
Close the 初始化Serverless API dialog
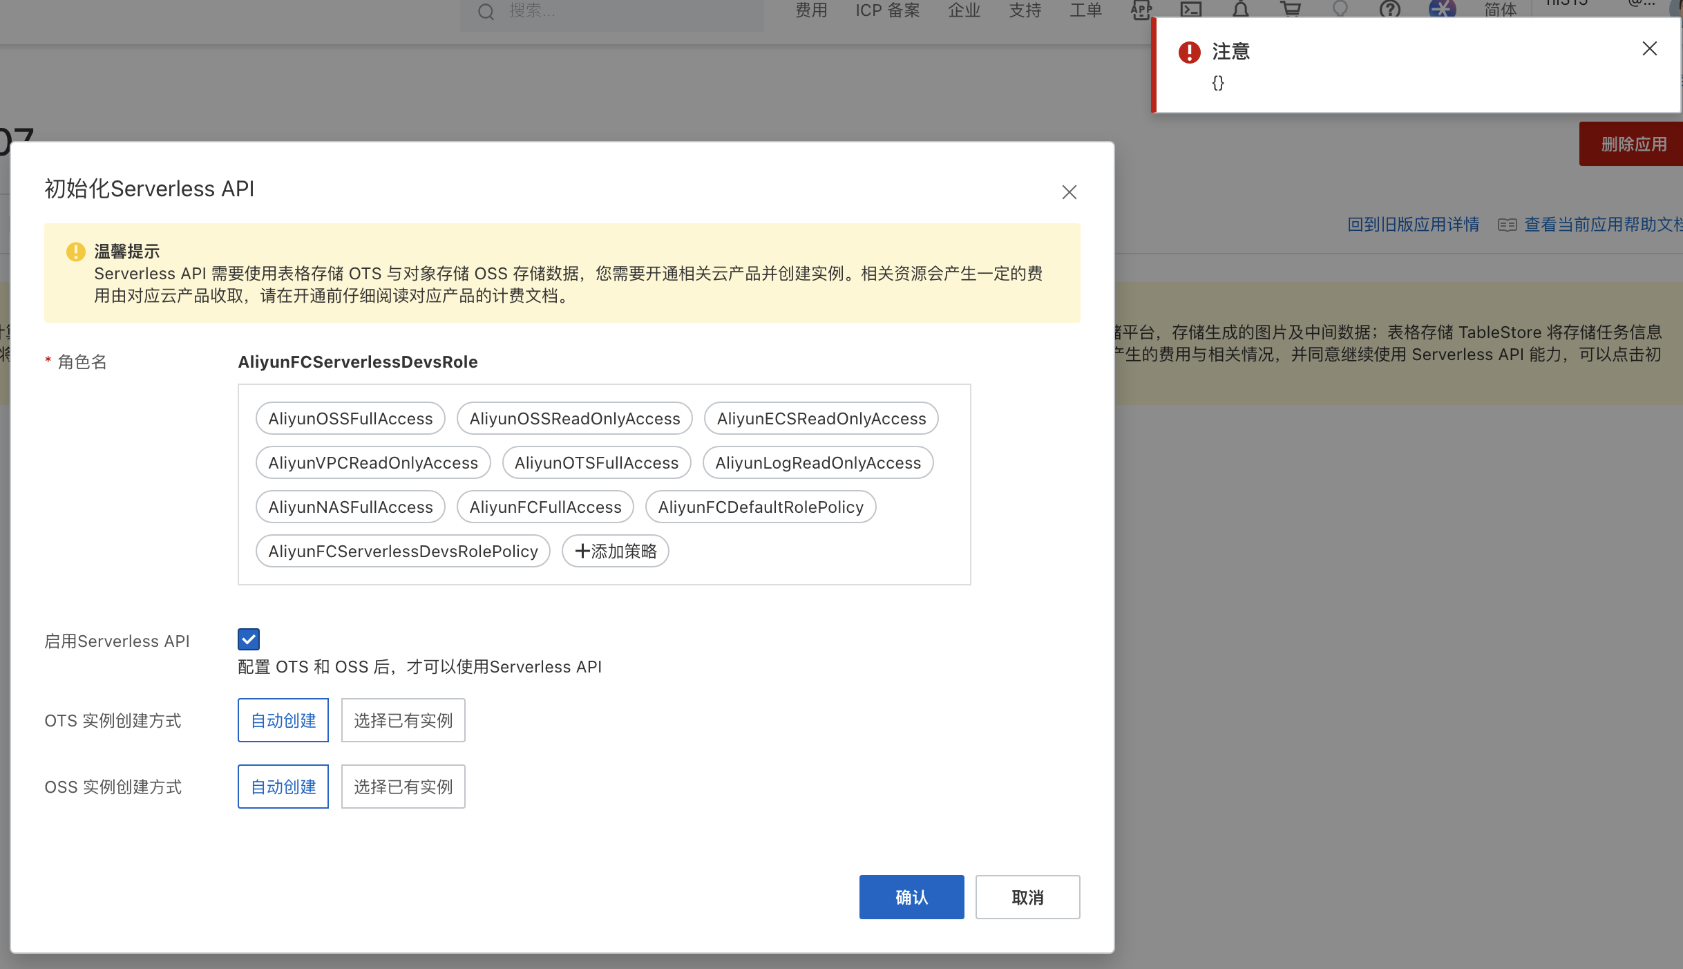1069,192
